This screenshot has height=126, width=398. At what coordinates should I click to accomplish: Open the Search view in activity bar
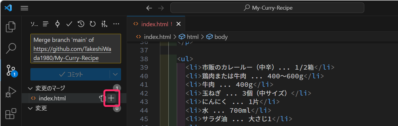pos(11,48)
